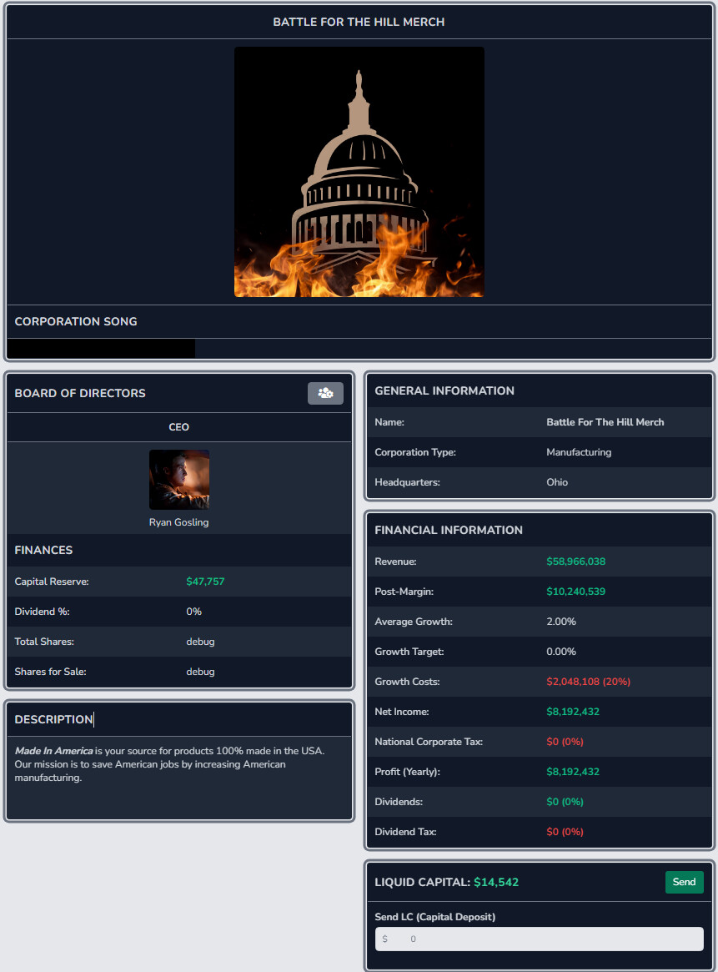
Task: Click Ryan Gosling's CEO portrait
Action: [x=178, y=479]
